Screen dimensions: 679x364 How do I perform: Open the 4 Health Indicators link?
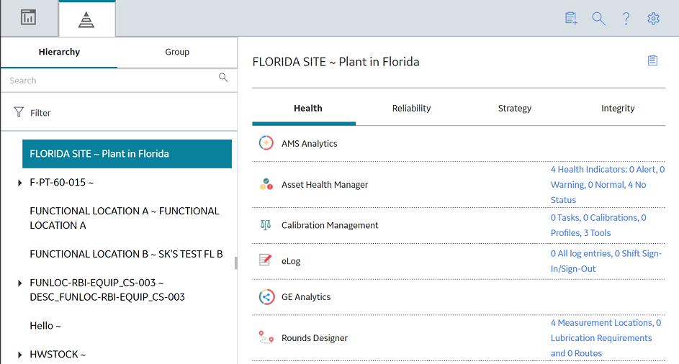[608, 184]
